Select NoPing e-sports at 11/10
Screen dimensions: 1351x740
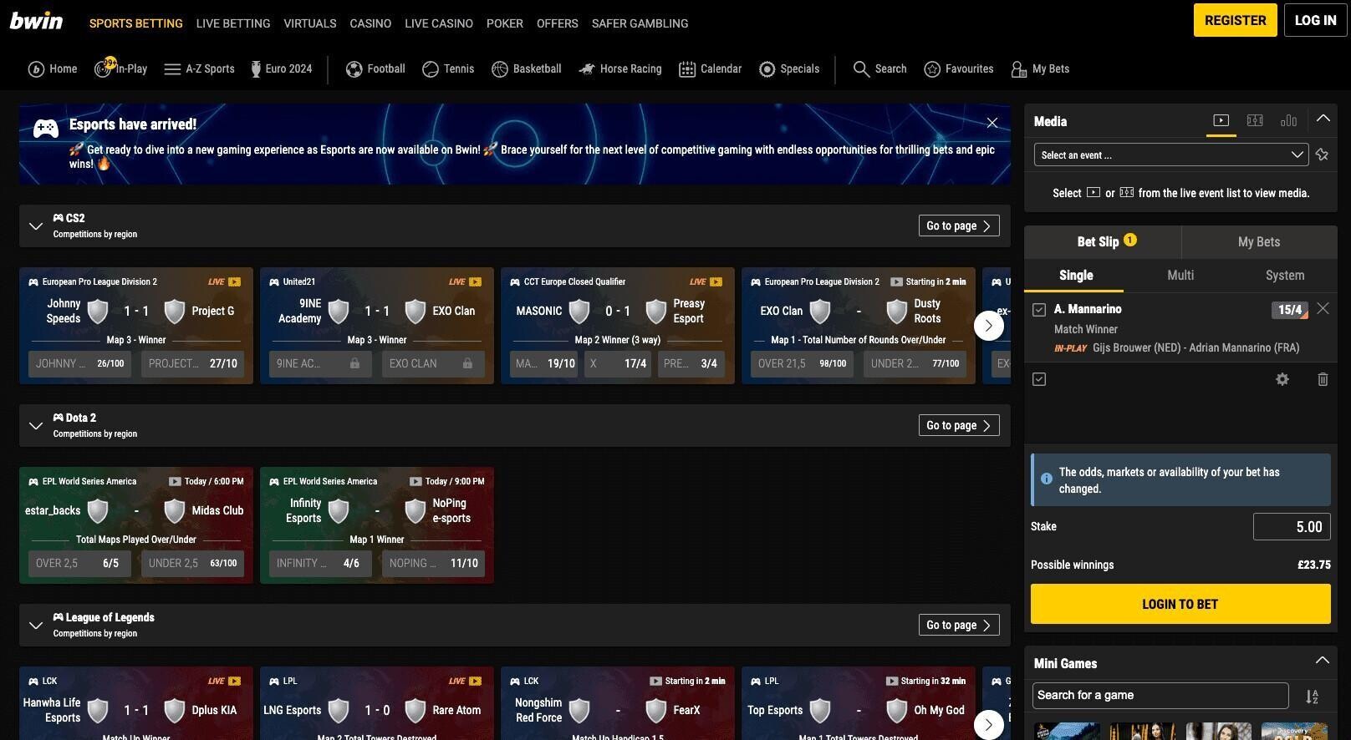[x=434, y=563]
